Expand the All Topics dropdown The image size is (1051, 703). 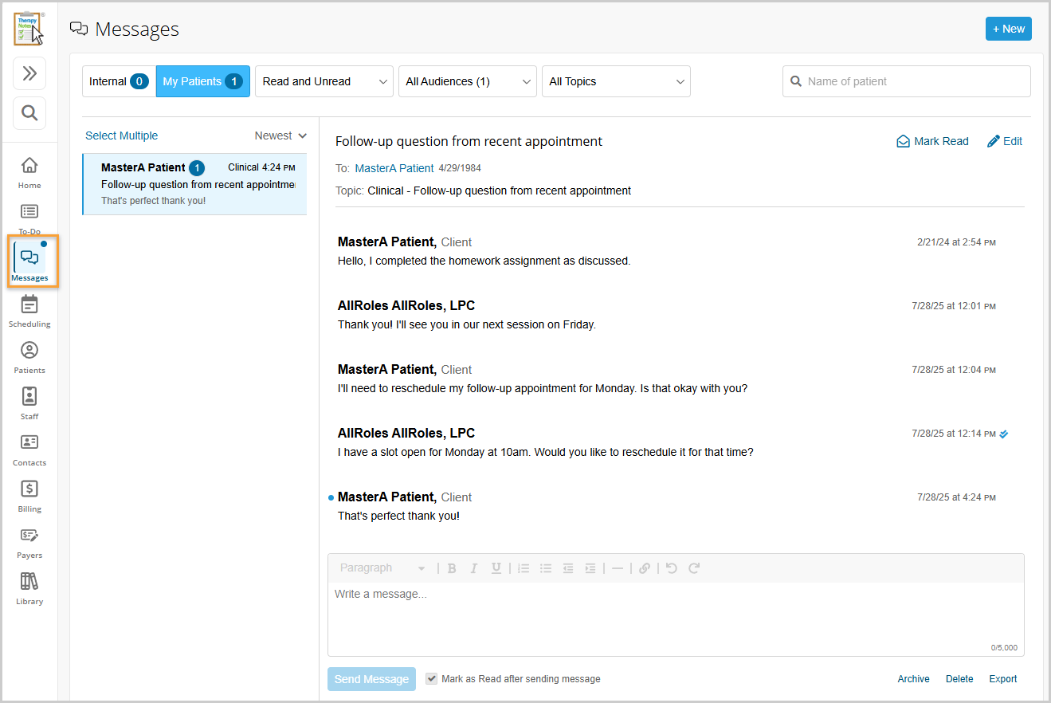[616, 81]
